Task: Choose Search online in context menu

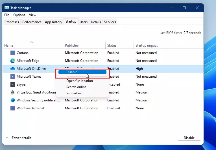Action: coord(76,87)
